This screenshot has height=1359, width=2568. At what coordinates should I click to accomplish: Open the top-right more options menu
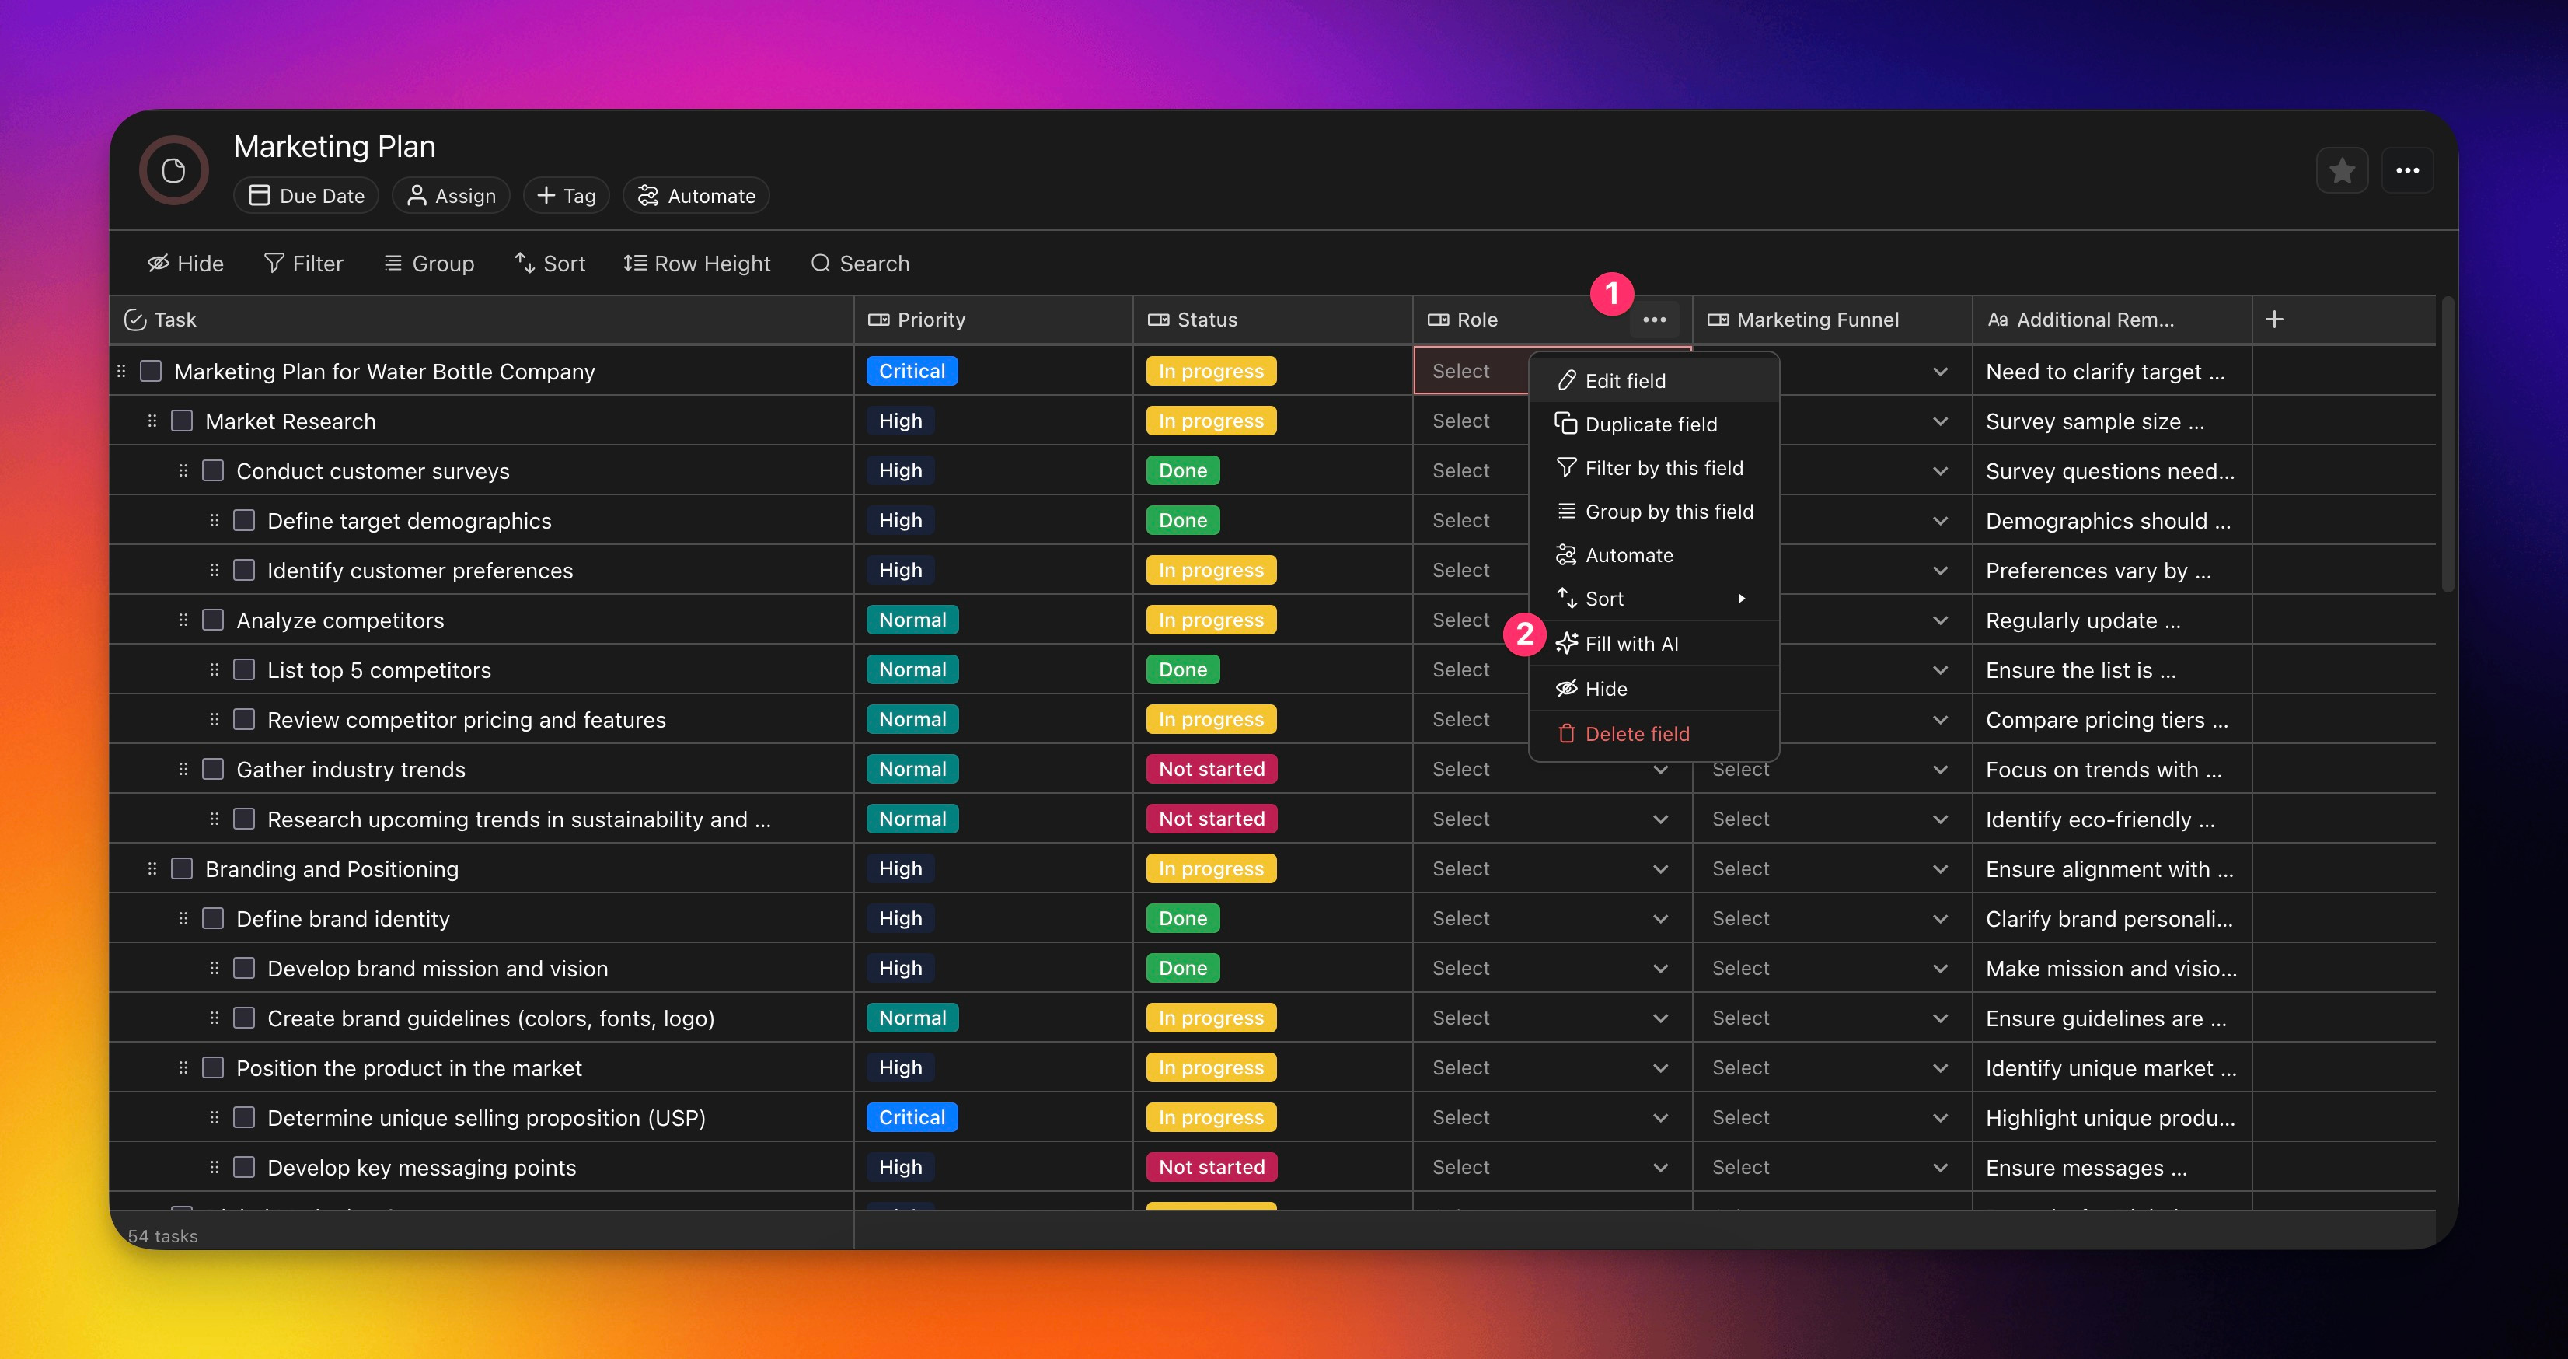coord(2406,172)
